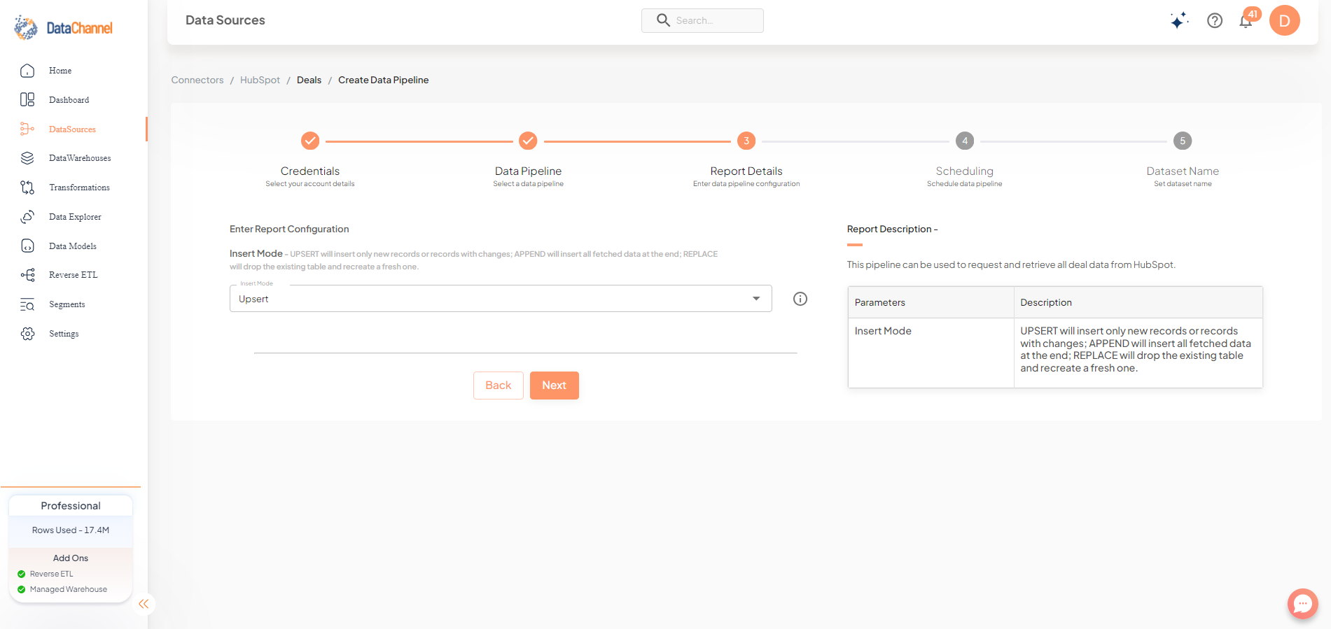Open the help question mark icon
The width and height of the screenshot is (1331, 629).
1215,20
